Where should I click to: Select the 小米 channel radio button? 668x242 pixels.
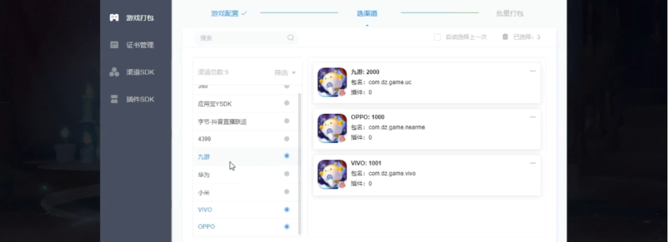click(287, 191)
